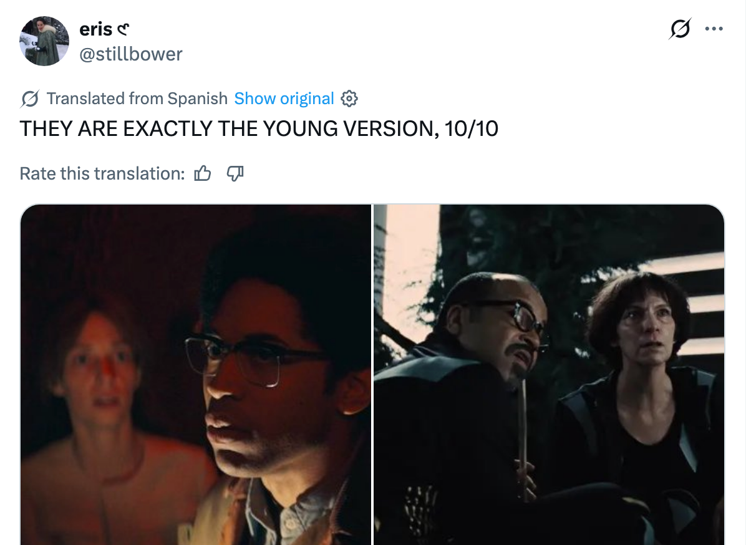This screenshot has width=746, height=545.
Task: Open the left reddish-lit photo
Action: [x=195, y=375]
